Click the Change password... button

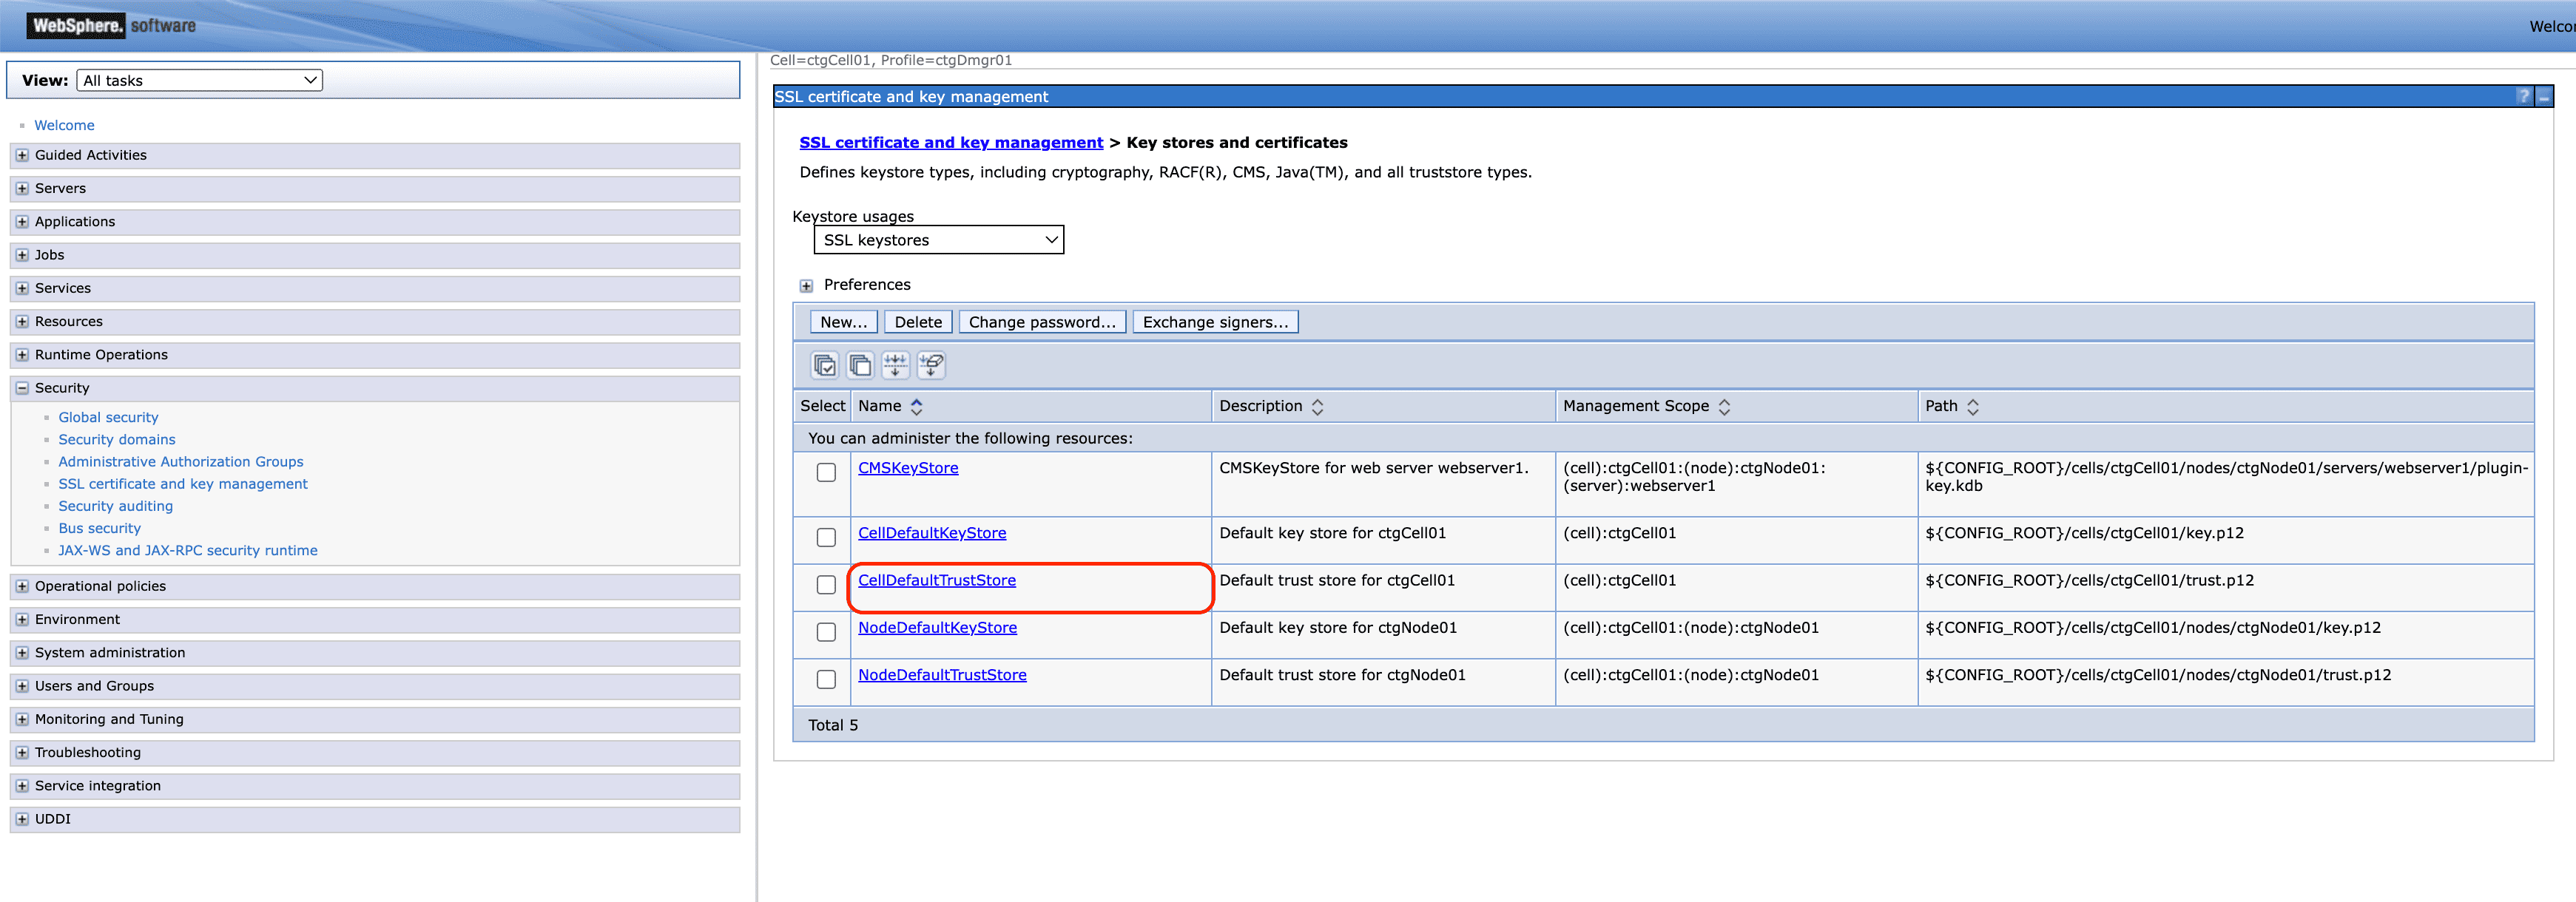pos(1042,322)
